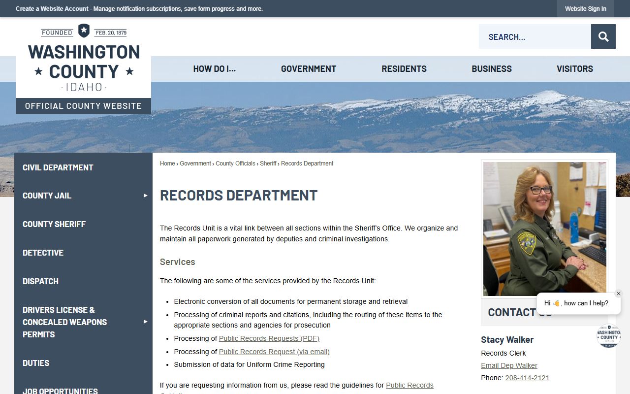Click the search magnifier button
The width and height of the screenshot is (630, 394).
pyautogui.click(x=603, y=36)
